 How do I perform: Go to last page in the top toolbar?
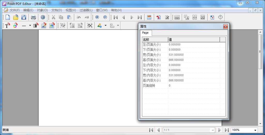[140, 17]
